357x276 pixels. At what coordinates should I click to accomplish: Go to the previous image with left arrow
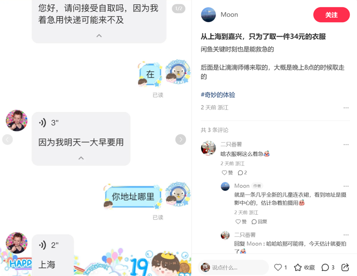point(7,139)
